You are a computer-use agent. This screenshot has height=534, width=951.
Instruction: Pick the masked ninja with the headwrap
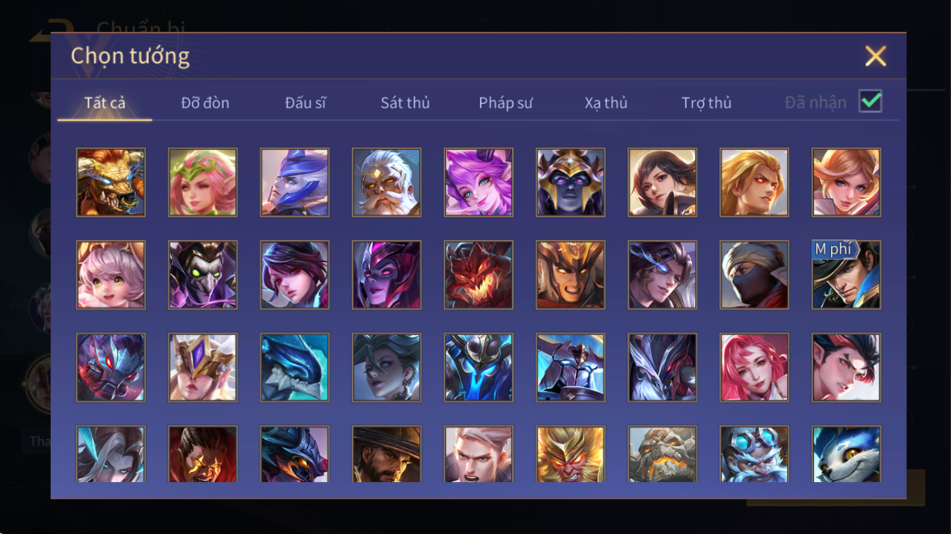point(754,275)
